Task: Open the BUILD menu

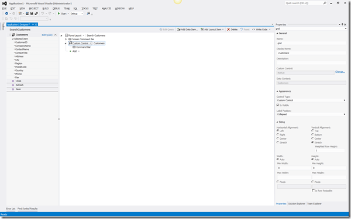Action: 46,9
